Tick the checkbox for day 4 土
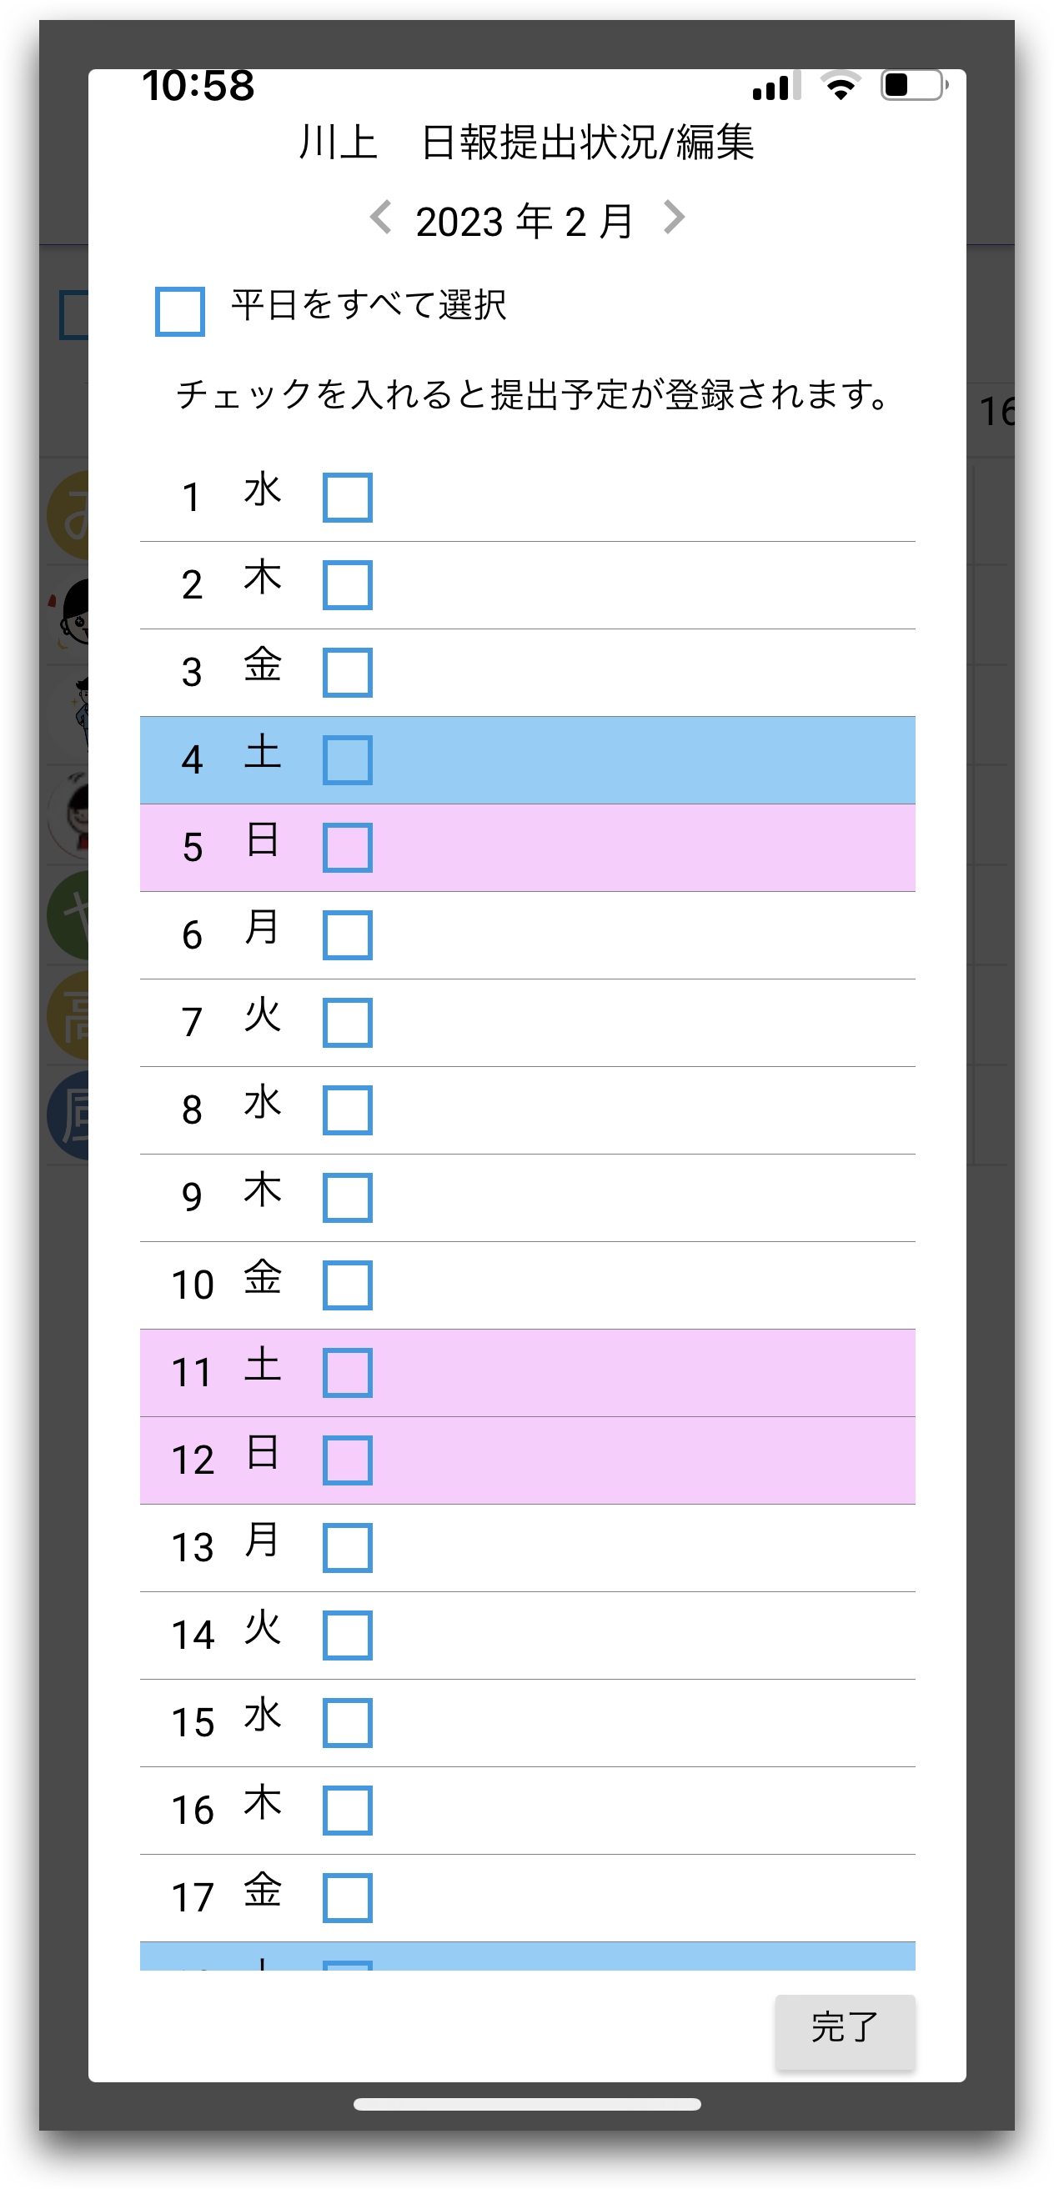Viewport: 1054px width, 2189px height. (348, 759)
